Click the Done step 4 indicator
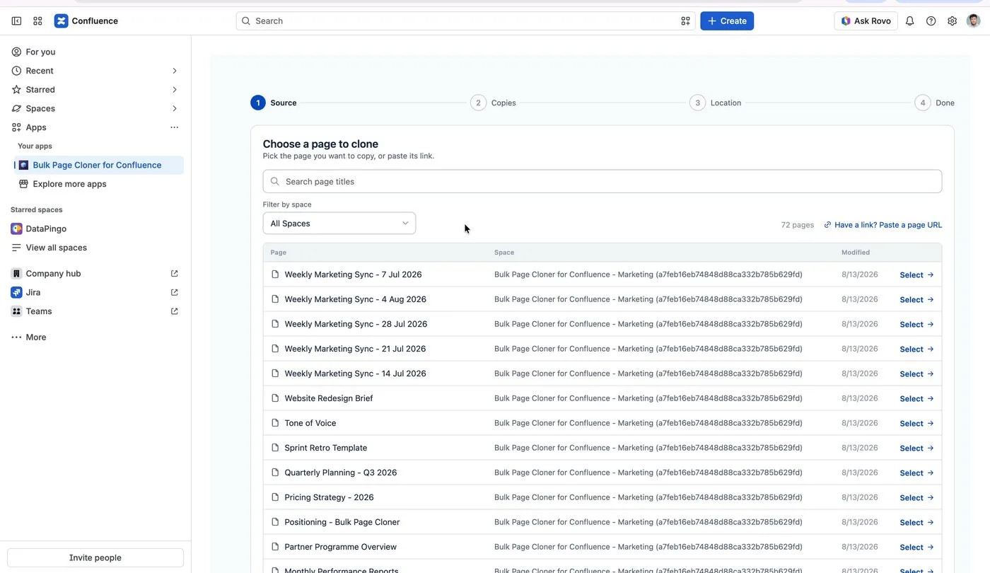 (922, 103)
